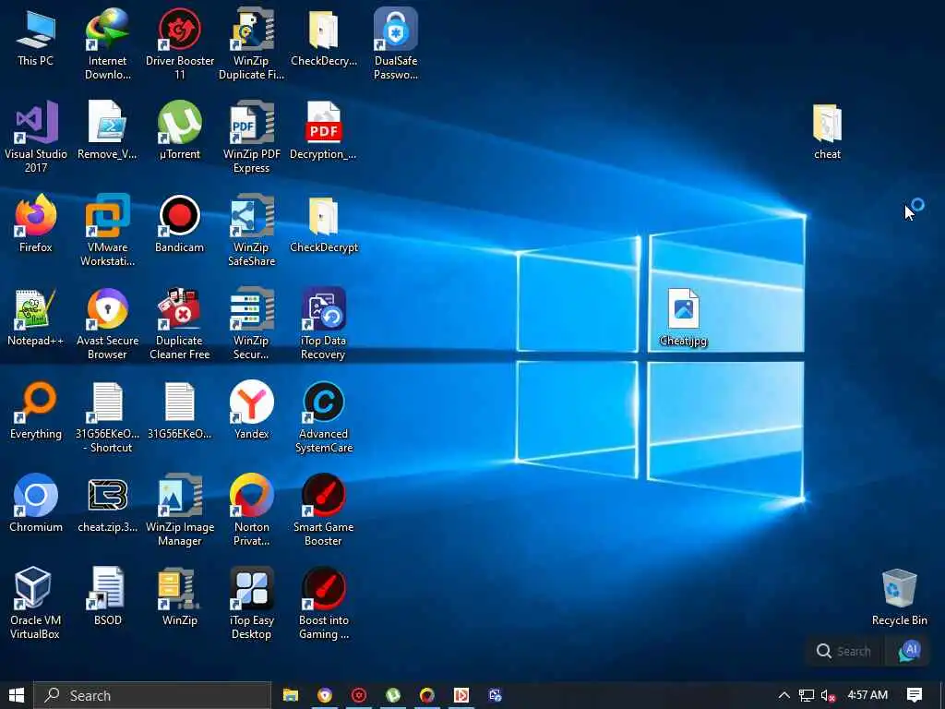Select the Notepad++ shortcut
Viewport: 945px width, 709px height.
coord(36,308)
